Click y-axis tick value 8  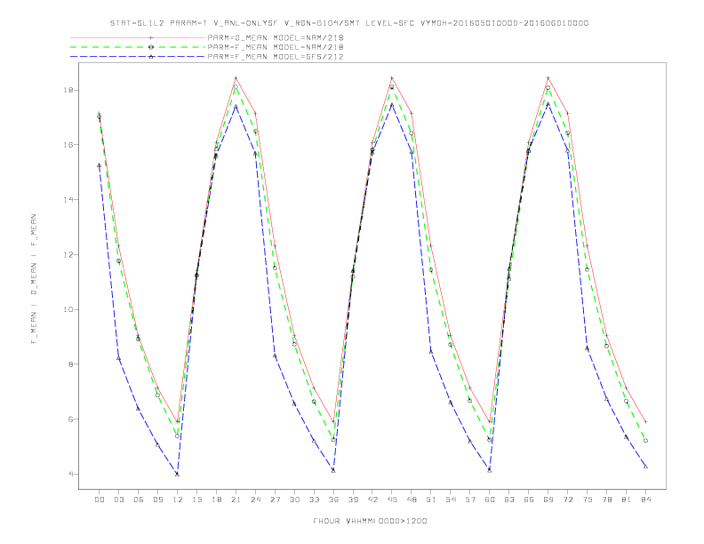(71, 364)
